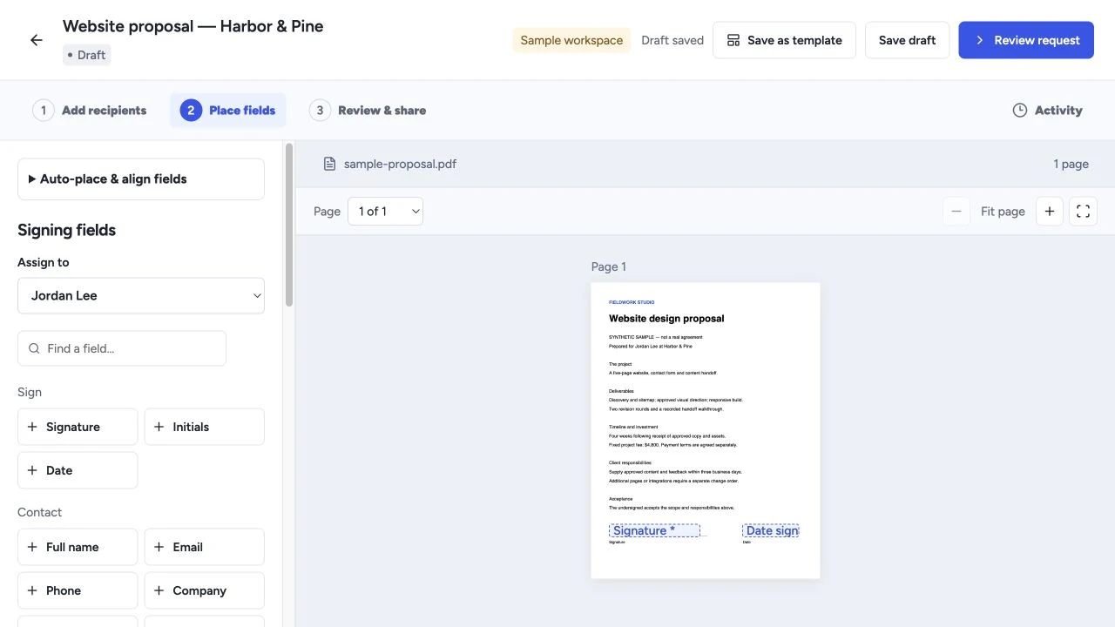Screen dimensions: 1115x627
Task: Switch to the Review & share step
Action: [368, 111]
